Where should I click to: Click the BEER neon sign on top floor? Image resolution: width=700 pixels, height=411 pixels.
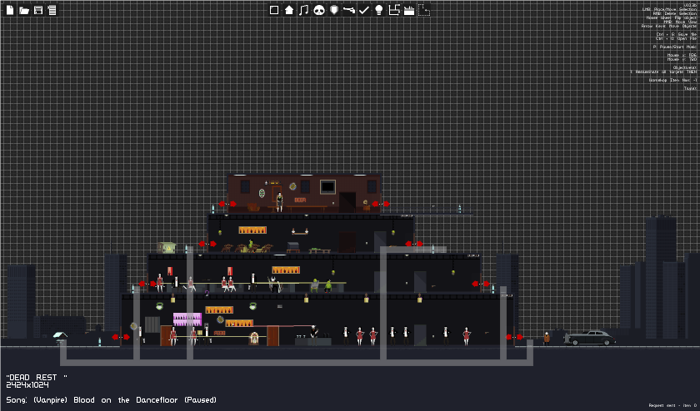(300, 201)
